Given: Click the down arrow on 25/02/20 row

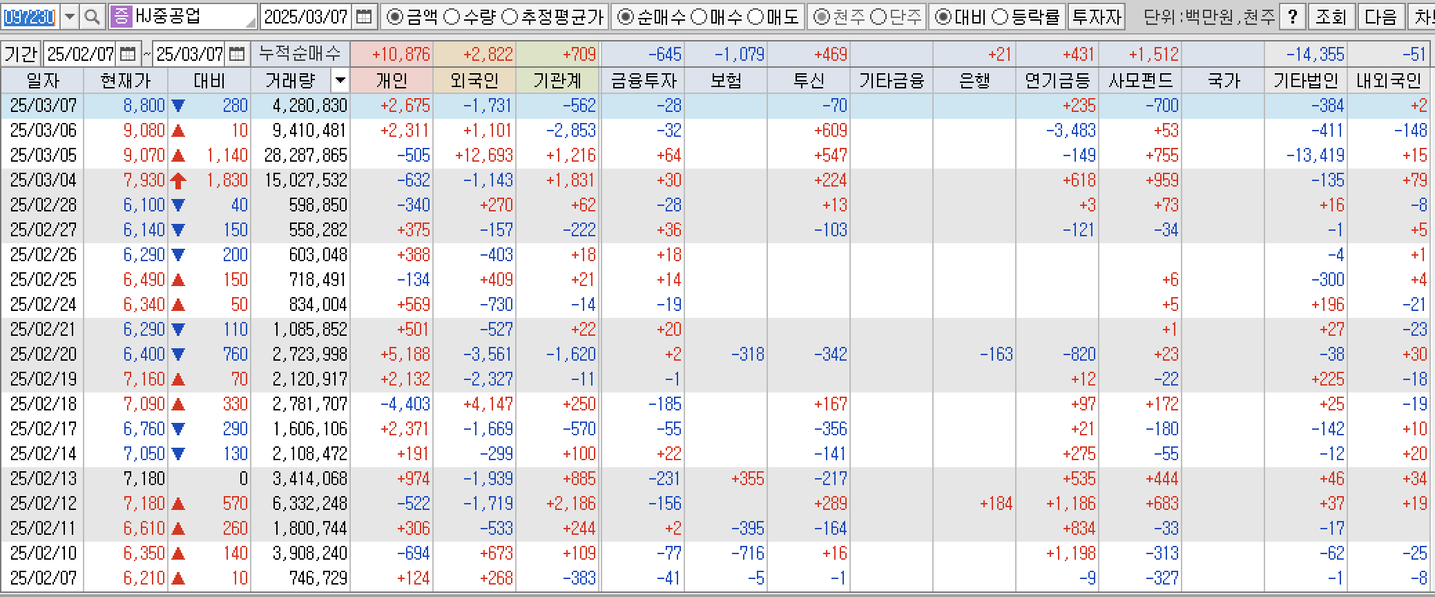Looking at the screenshot, I should click(178, 354).
